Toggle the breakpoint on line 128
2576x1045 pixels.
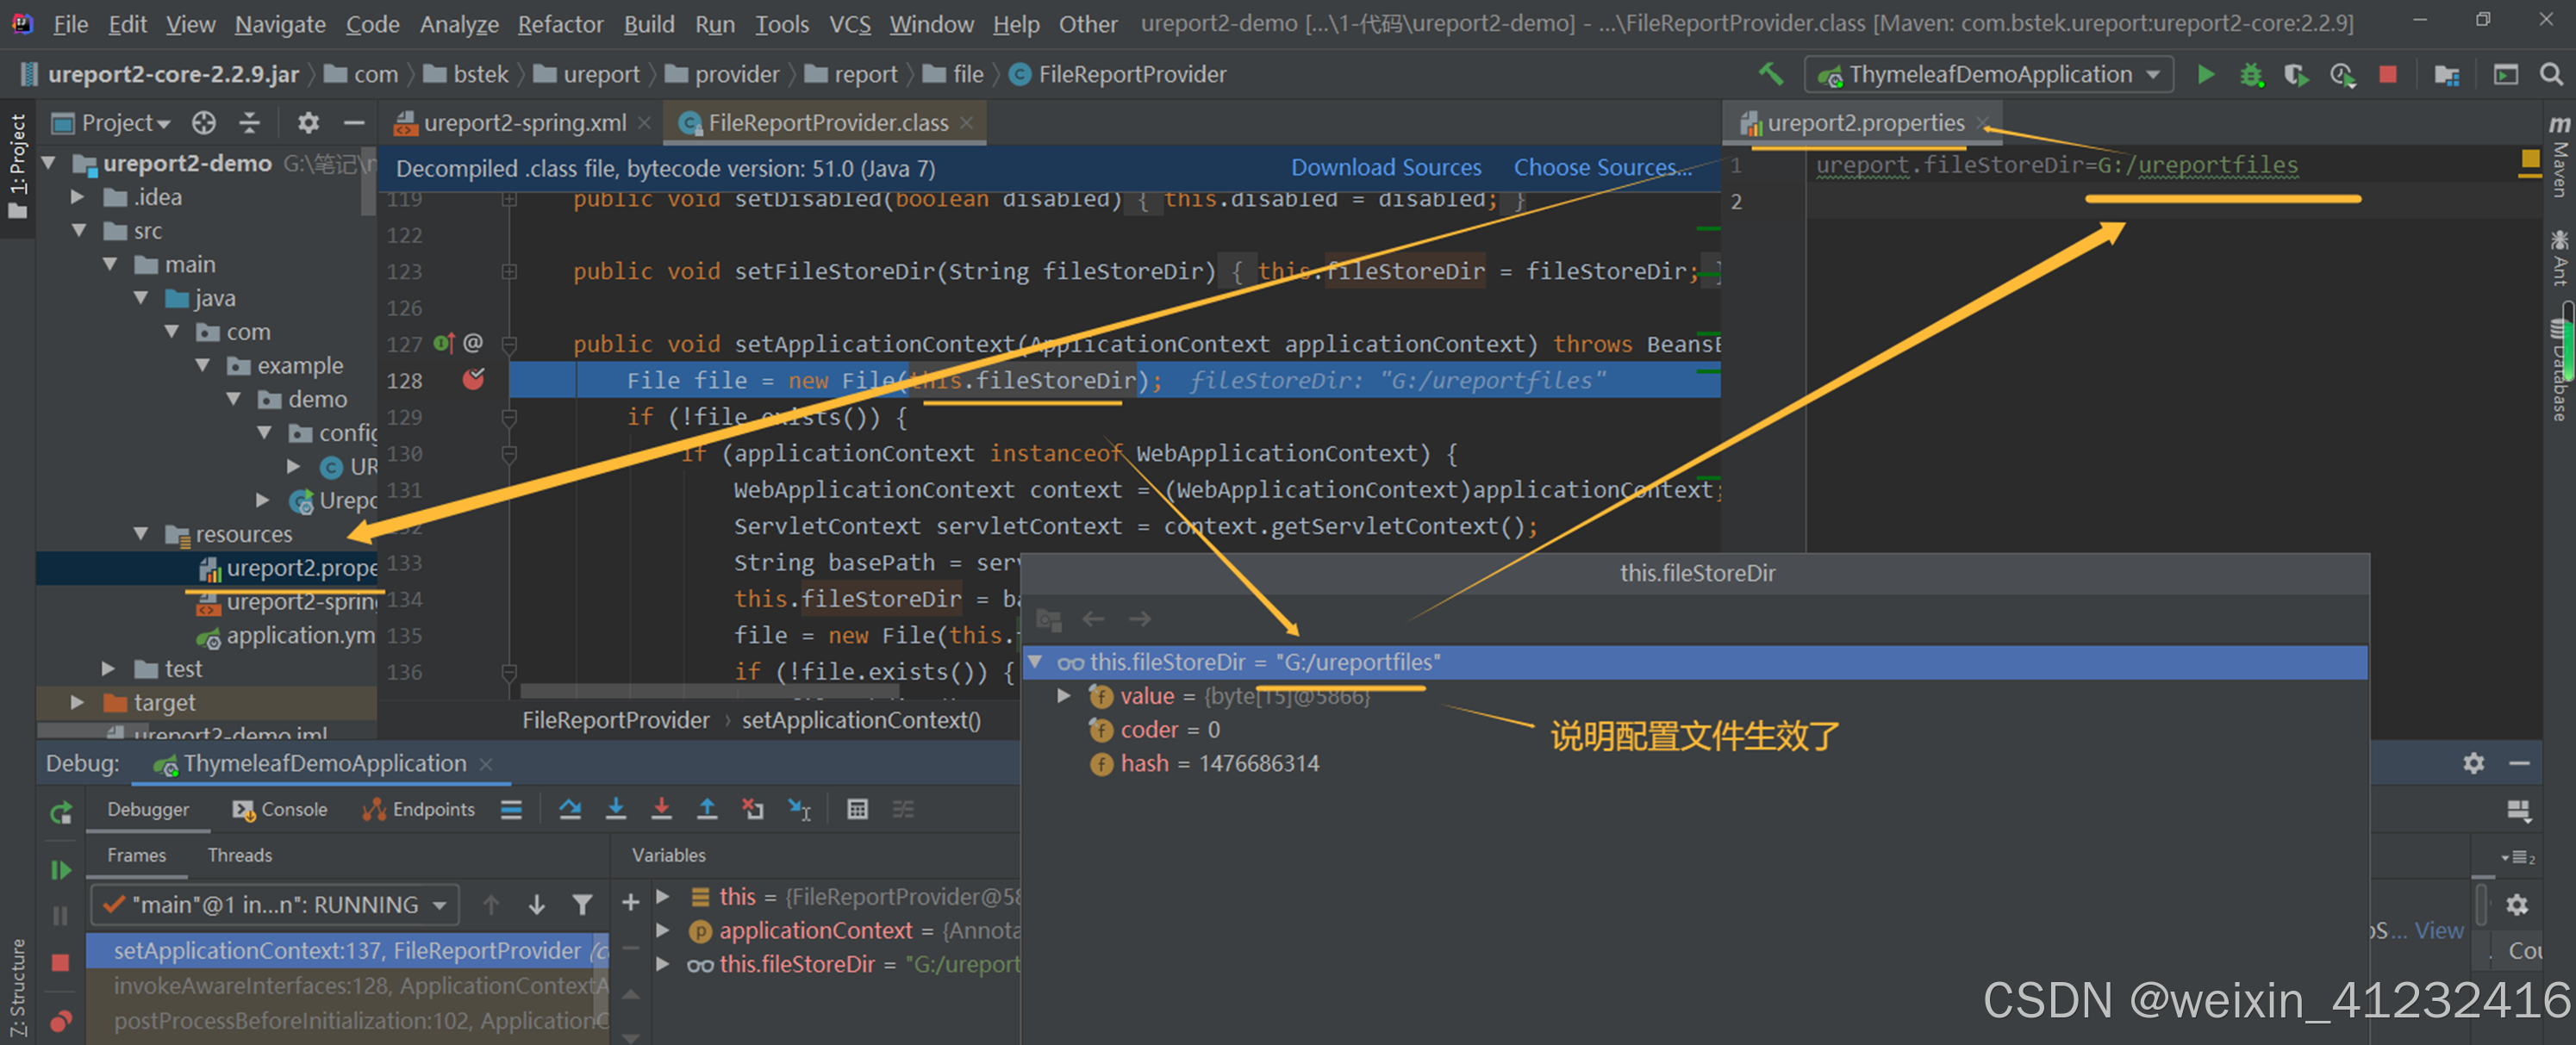click(x=473, y=380)
